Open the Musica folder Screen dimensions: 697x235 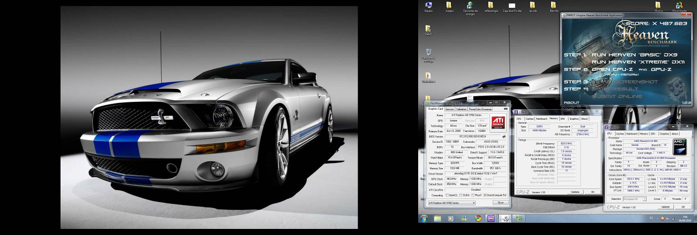click(658, 7)
